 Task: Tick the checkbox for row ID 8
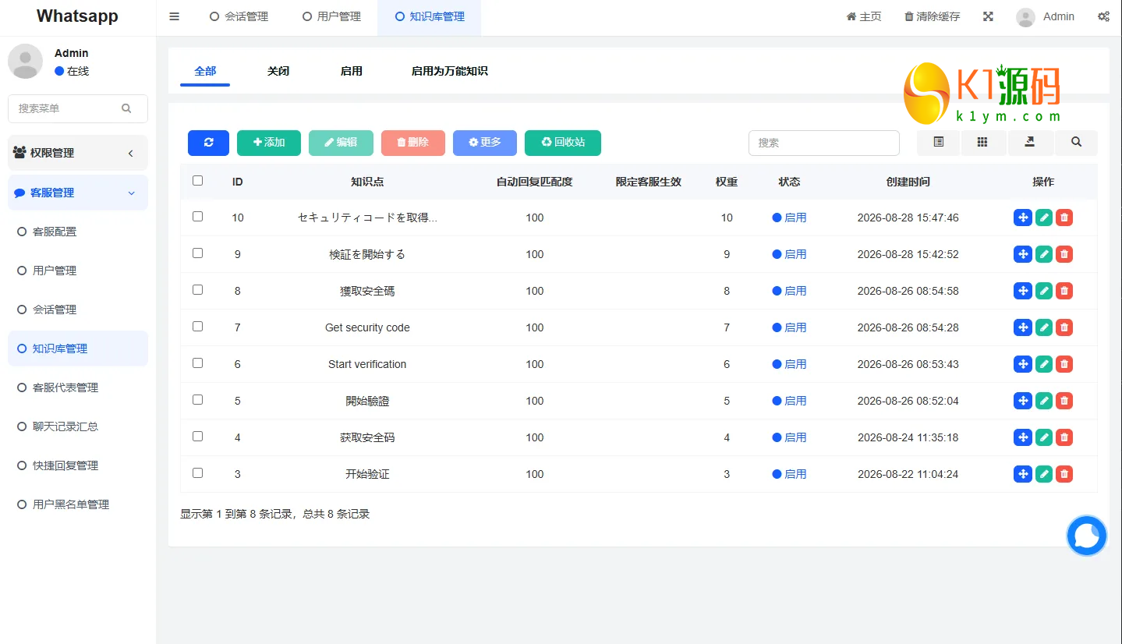pos(197,289)
